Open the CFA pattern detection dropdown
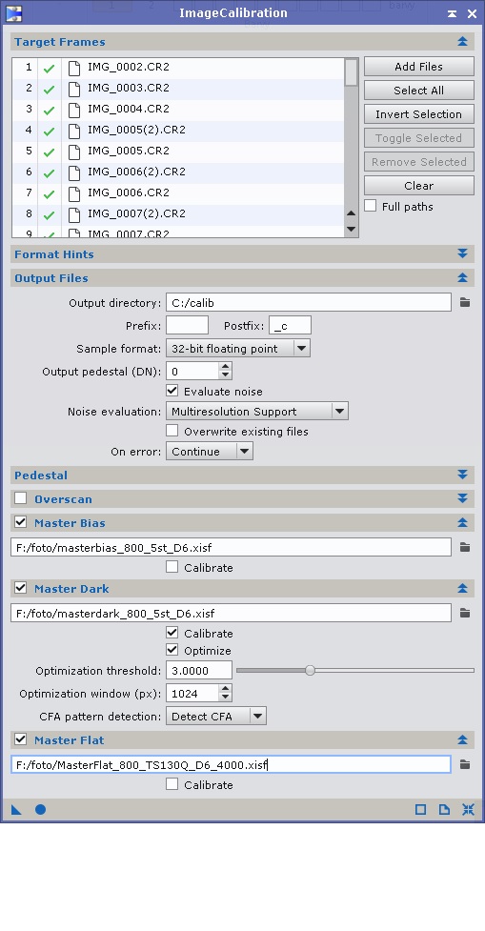 point(216,716)
